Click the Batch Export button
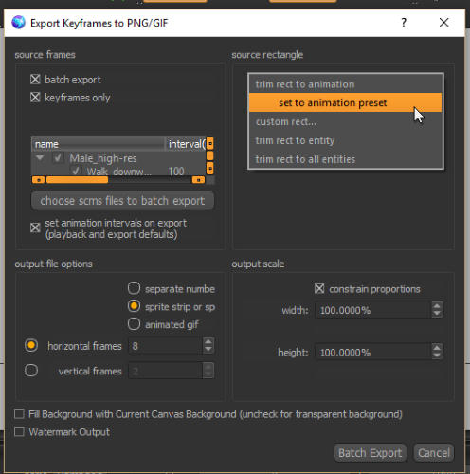Viewport: 470px width, 474px height. 370,453
